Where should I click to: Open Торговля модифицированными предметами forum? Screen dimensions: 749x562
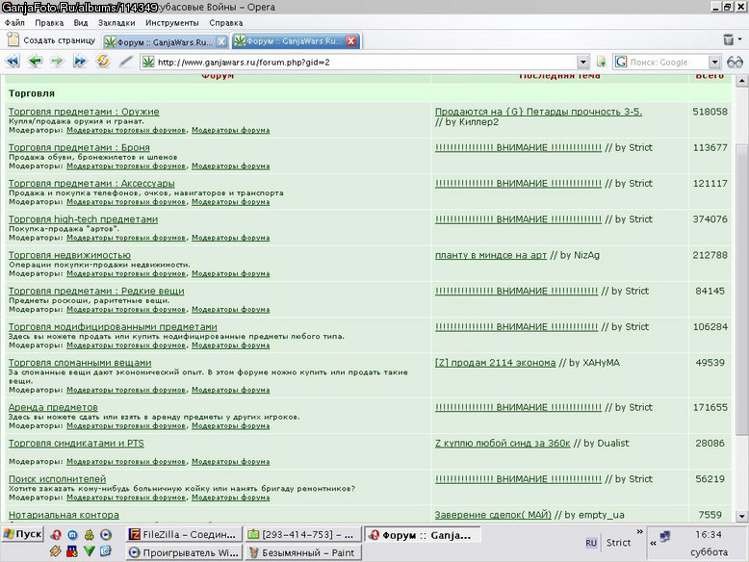pyautogui.click(x=113, y=326)
